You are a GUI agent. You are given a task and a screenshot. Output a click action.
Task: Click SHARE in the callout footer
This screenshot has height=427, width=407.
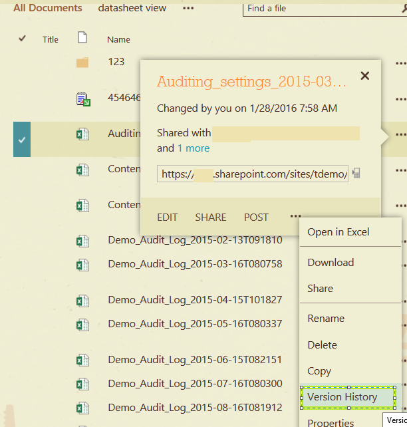(210, 217)
